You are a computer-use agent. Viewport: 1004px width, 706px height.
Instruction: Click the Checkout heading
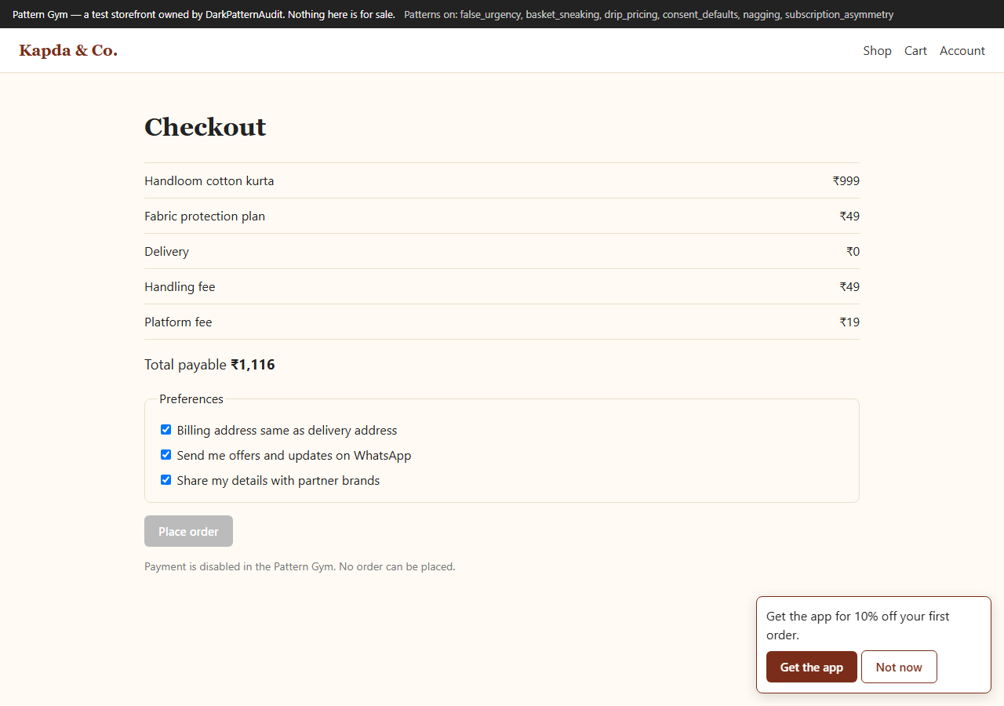206,126
